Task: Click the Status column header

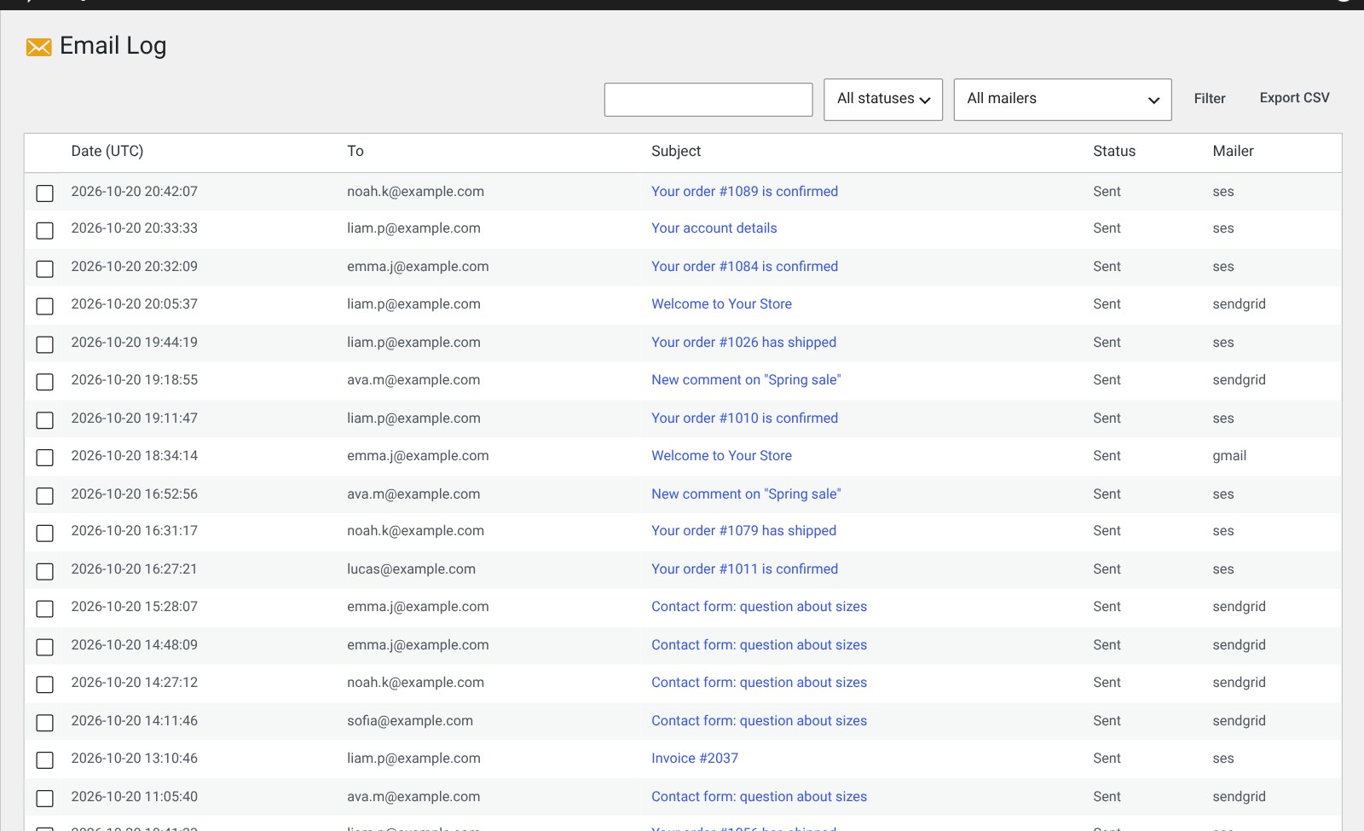Action: (x=1114, y=151)
